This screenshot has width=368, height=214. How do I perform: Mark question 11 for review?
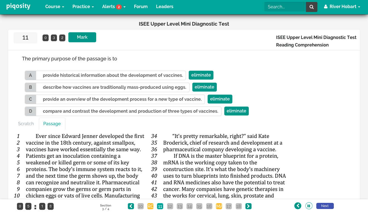click(x=82, y=37)
